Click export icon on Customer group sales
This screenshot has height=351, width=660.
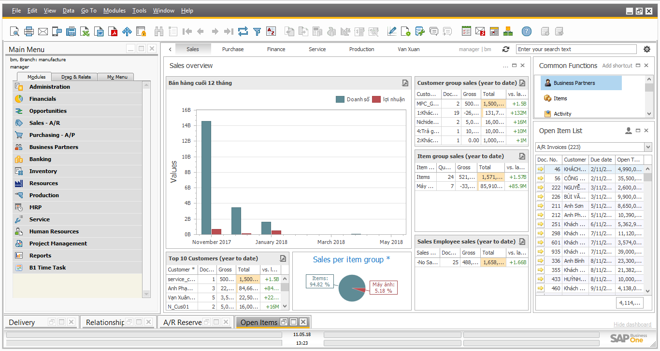522,83
